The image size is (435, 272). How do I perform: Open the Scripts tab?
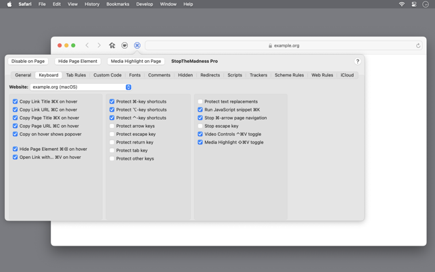[x=235, y=75]
